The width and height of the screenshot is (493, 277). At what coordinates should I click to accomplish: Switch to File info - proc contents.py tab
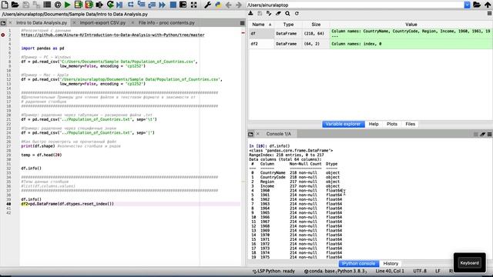[166, 23]
